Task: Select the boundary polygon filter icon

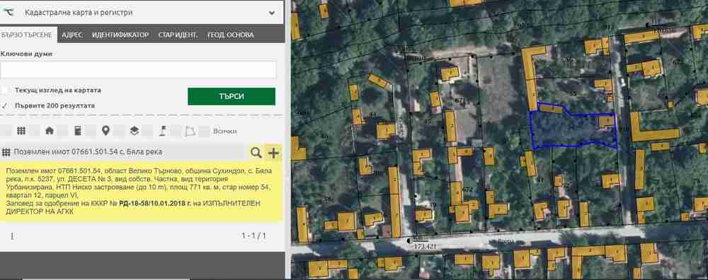Action: coord(190,132)
